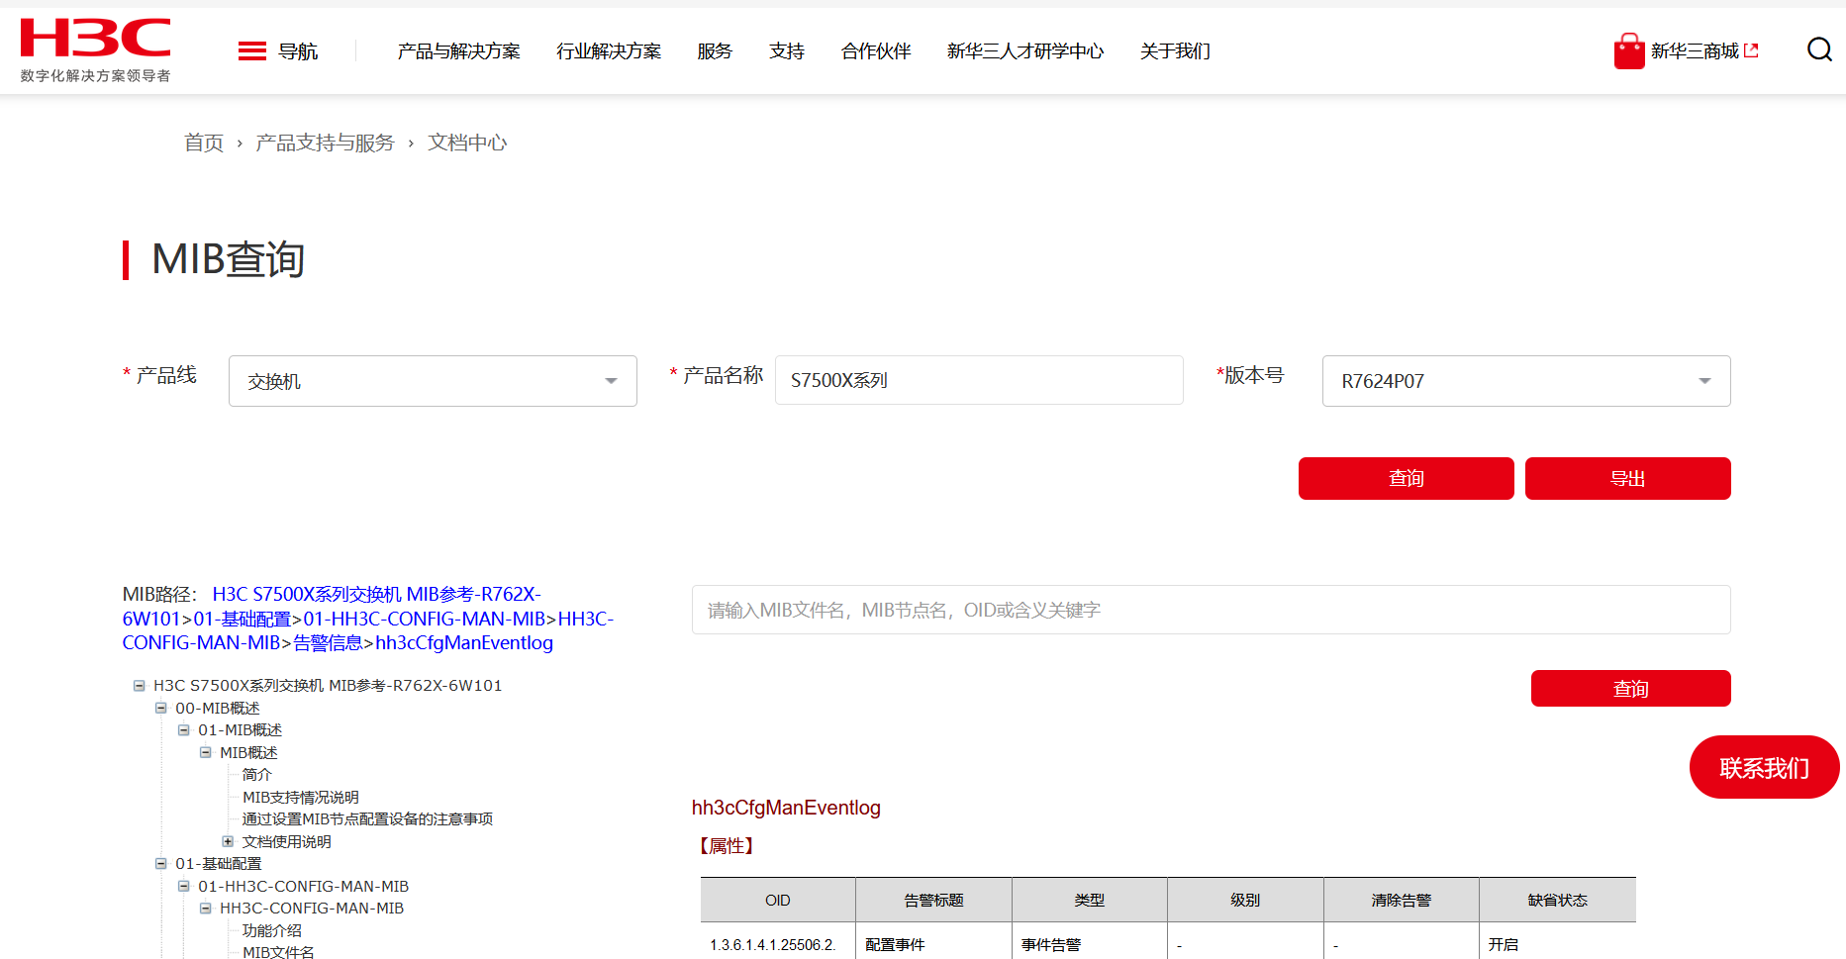Open 产品与解决方案 menu
1846x959 pixels.
(x=458, y=51)
